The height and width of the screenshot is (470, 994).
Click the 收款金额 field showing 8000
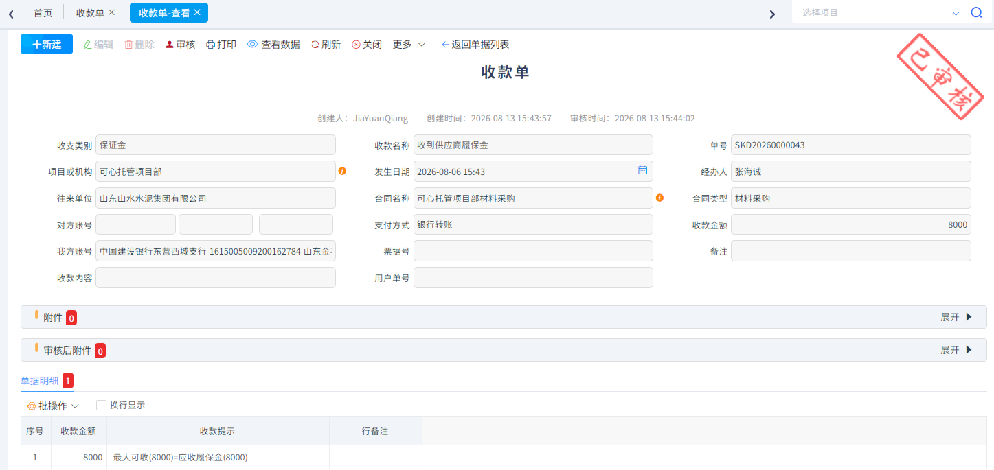pos(851,224)
